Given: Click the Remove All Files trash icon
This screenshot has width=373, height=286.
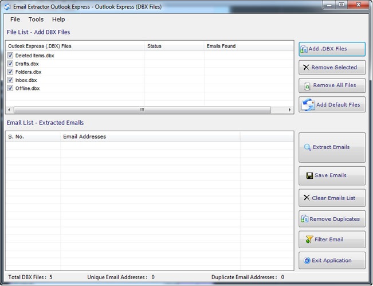Looking at the screenshot, I should (x=308, y=86).
